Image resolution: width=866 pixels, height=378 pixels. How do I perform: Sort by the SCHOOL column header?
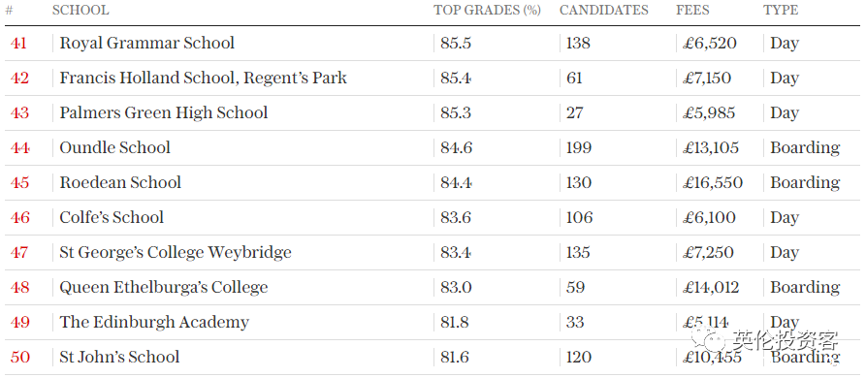pyautogui.click(x=80, y=10)
